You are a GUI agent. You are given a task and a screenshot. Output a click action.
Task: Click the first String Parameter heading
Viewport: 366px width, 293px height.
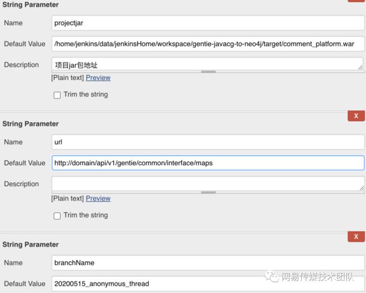[30, 4]
